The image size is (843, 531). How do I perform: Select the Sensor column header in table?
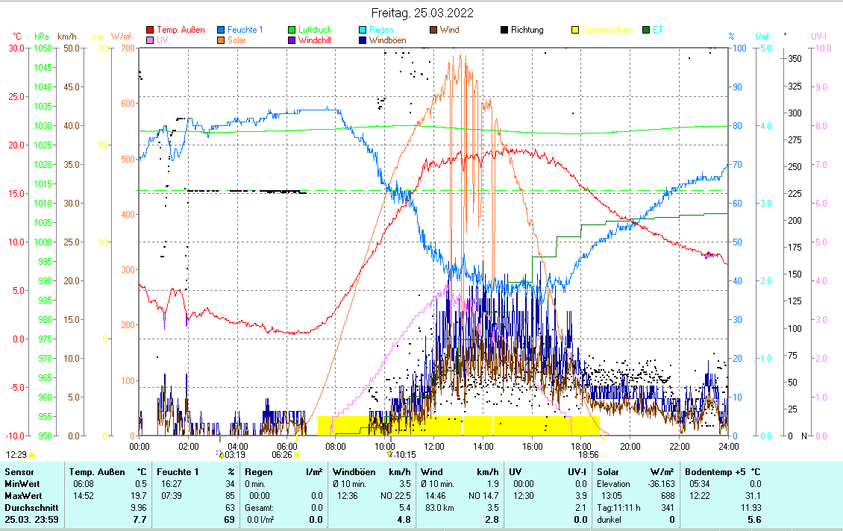click(19, 472)
